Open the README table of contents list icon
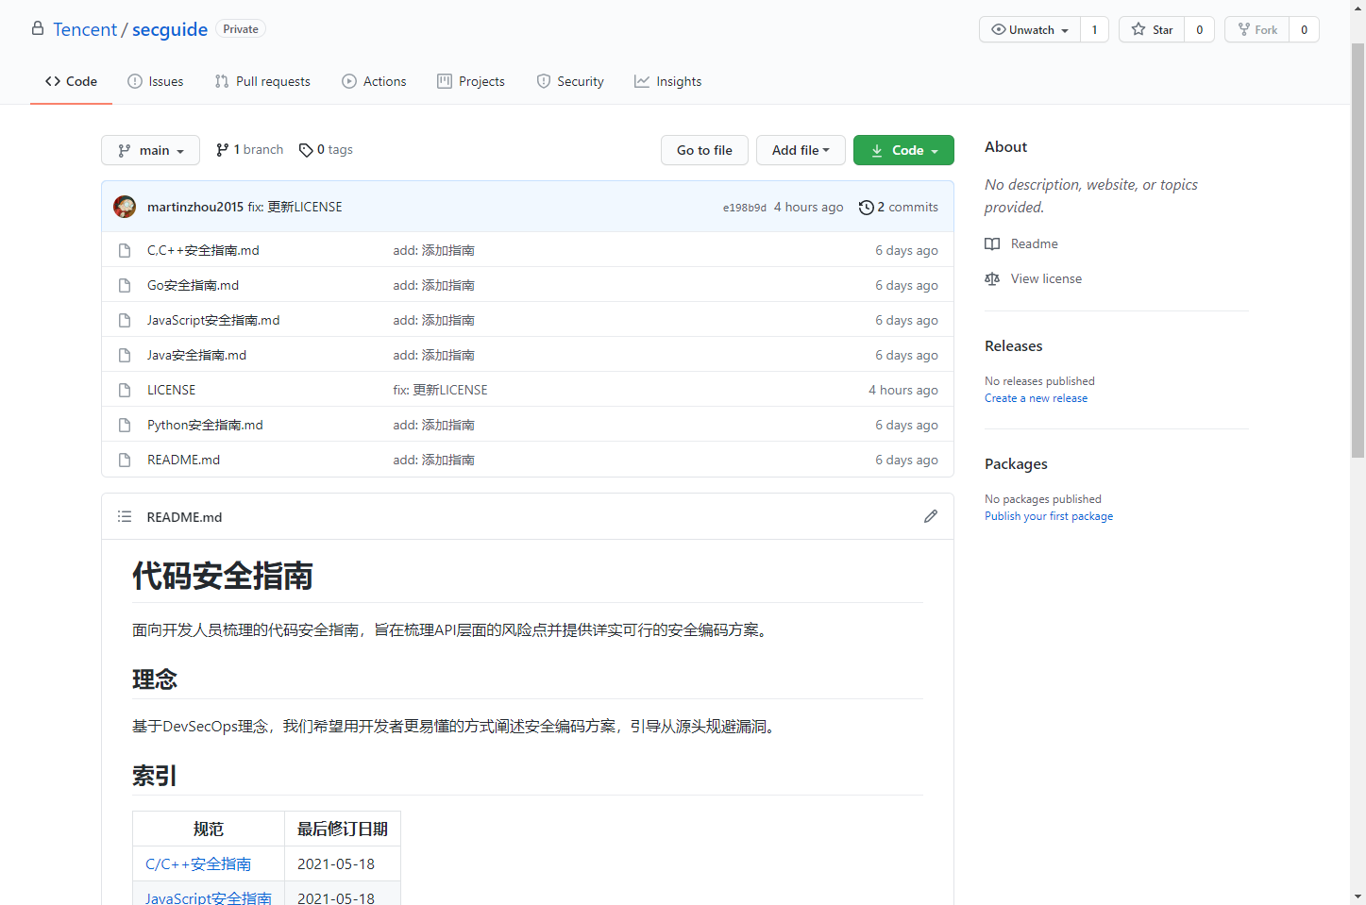 125,516
